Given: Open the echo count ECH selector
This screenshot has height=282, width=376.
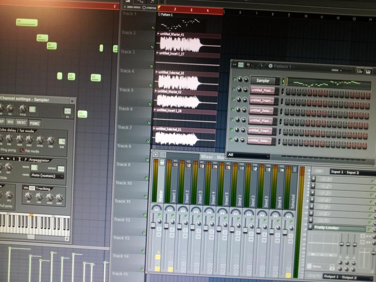Looking at the screenshot, I should pyautogui.click(x=62, y=141).
